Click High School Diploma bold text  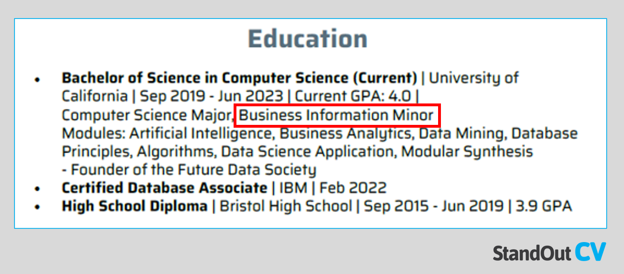click(x=135, y=207)
